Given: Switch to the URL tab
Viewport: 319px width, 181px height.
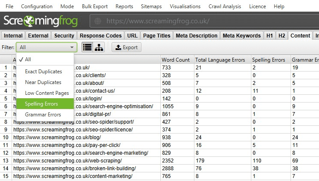Looking at the screenshot, I should click(x=132, y=36).
